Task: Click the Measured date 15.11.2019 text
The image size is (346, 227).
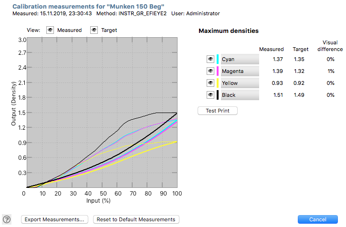Action: click(52, 13)
